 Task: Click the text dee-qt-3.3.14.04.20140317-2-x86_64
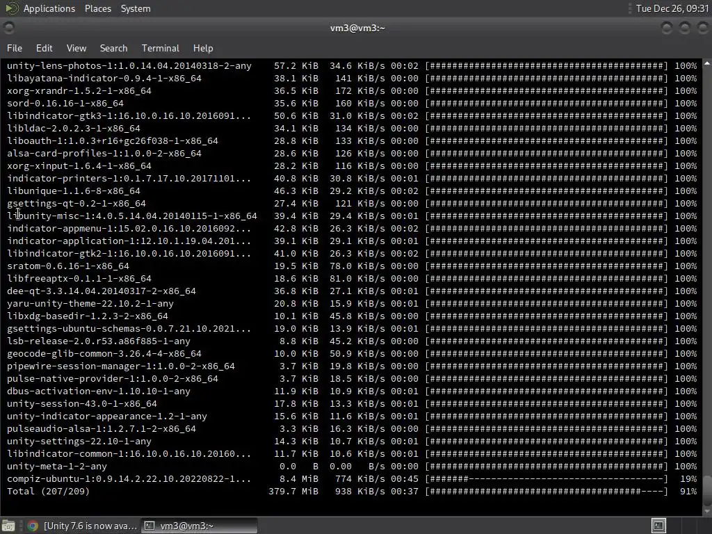tap(102, 291)
